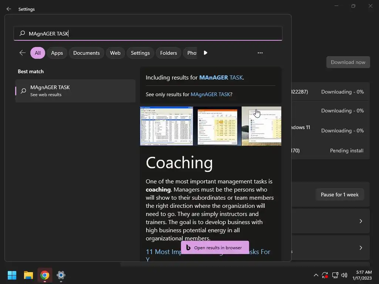
Task: Open Settings gear icon on taskbar
Action: (61, 275)
